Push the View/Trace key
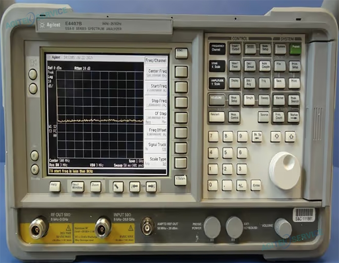 (235, 66)
